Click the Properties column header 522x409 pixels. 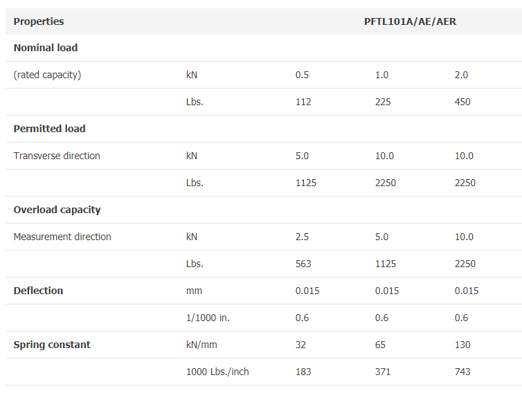point(39,21)
